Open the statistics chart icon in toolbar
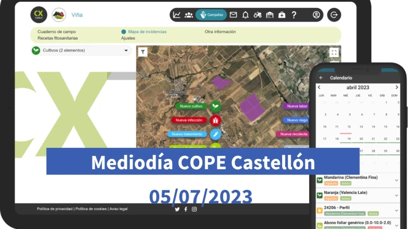The image size is (408, 229). [177, 15]
